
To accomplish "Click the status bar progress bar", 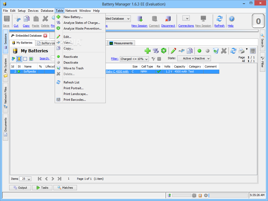I will tap(228, 195).
